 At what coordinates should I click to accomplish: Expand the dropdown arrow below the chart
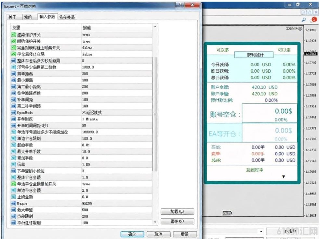pos(261,232)
